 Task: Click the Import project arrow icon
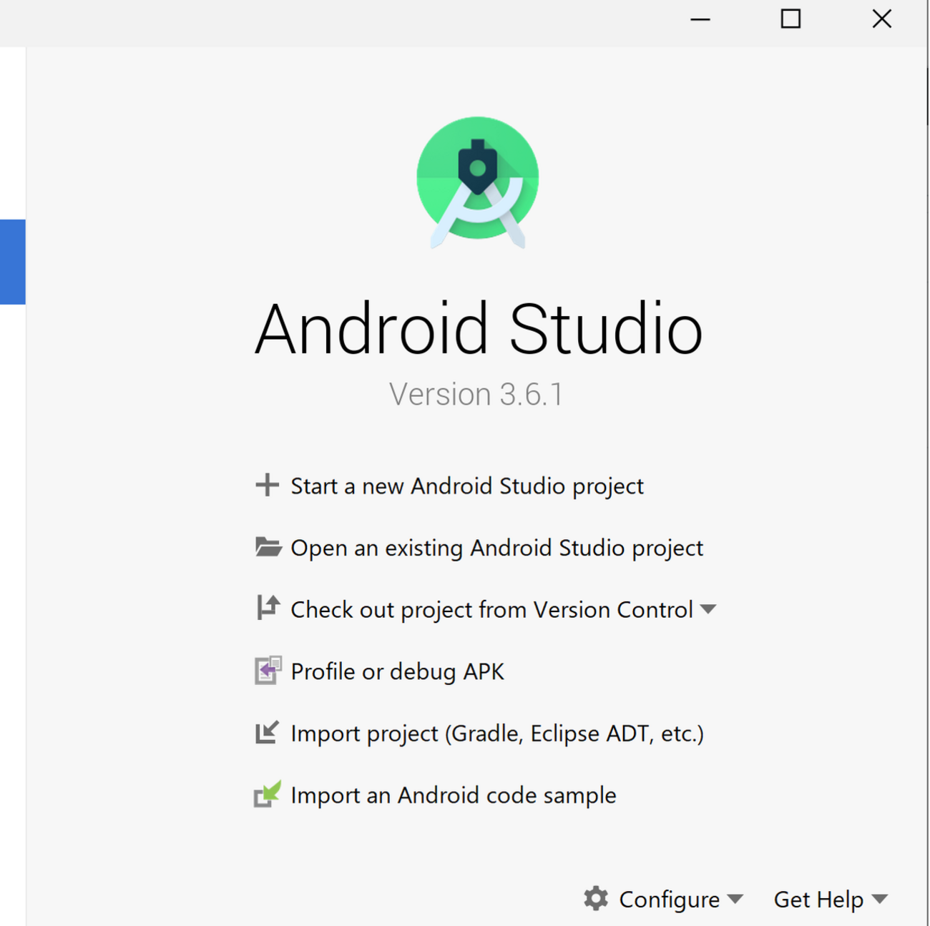(x=268, y=733)
